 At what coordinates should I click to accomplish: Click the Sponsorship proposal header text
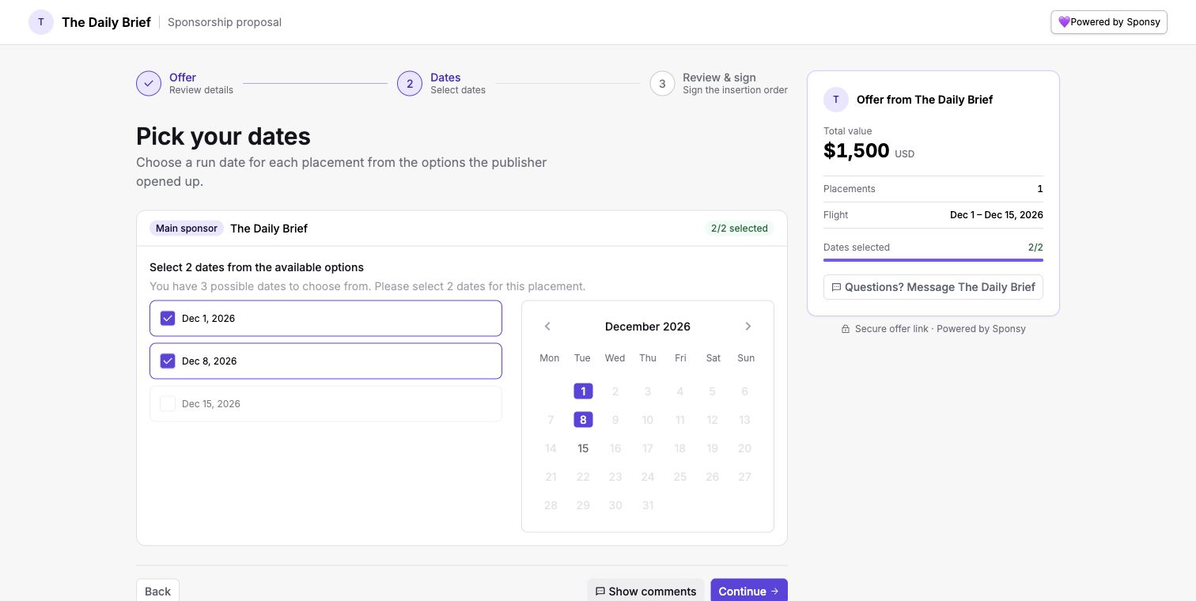point(225,22)
